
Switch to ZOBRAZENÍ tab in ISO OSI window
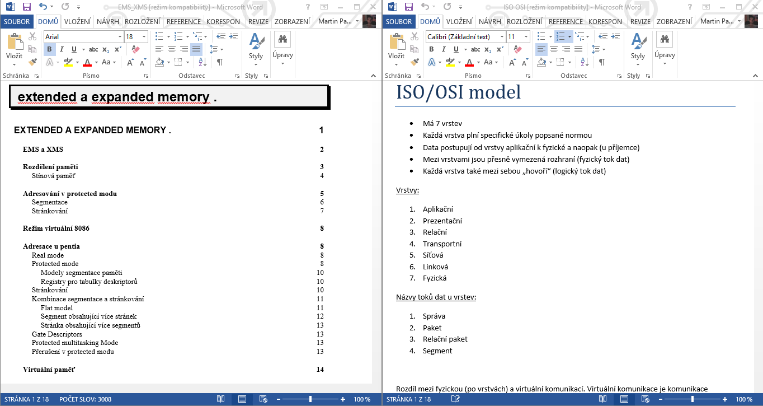point(674,21)
